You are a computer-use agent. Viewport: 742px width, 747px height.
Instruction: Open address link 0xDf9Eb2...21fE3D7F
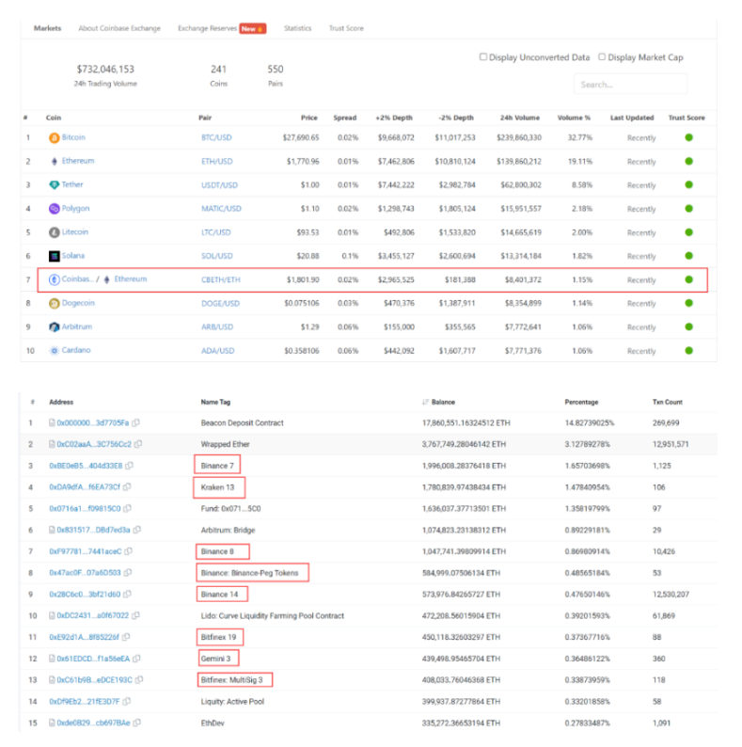(85, 701)
